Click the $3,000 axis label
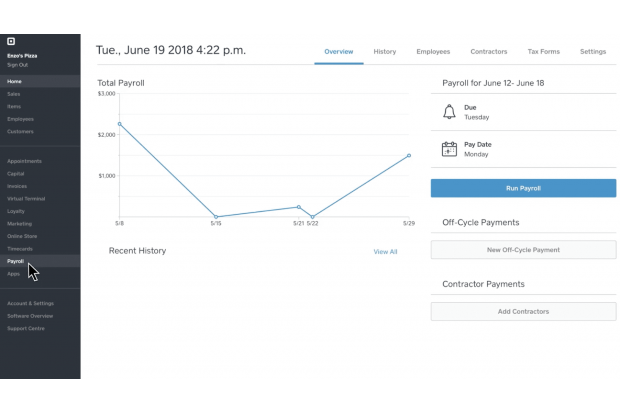This screenshot has width=620, height=413. 106,94
